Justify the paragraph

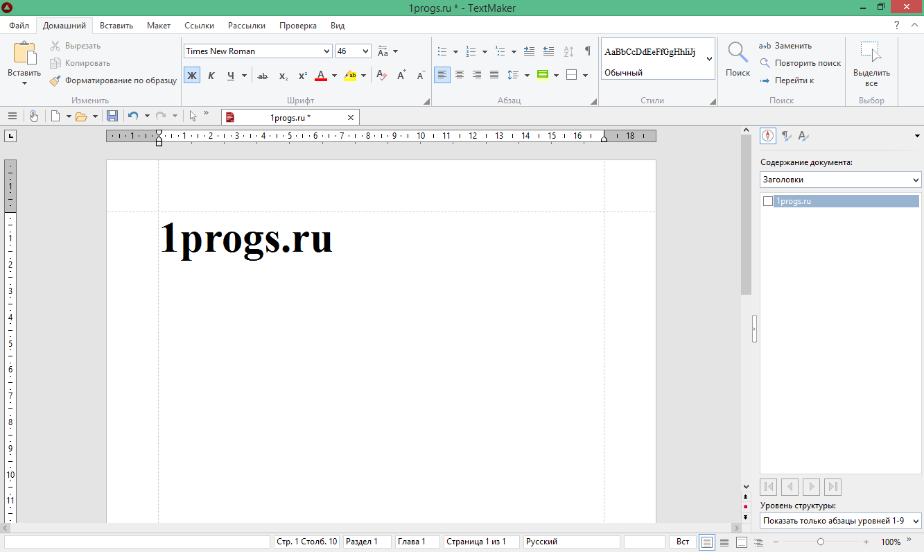point(494,75)
